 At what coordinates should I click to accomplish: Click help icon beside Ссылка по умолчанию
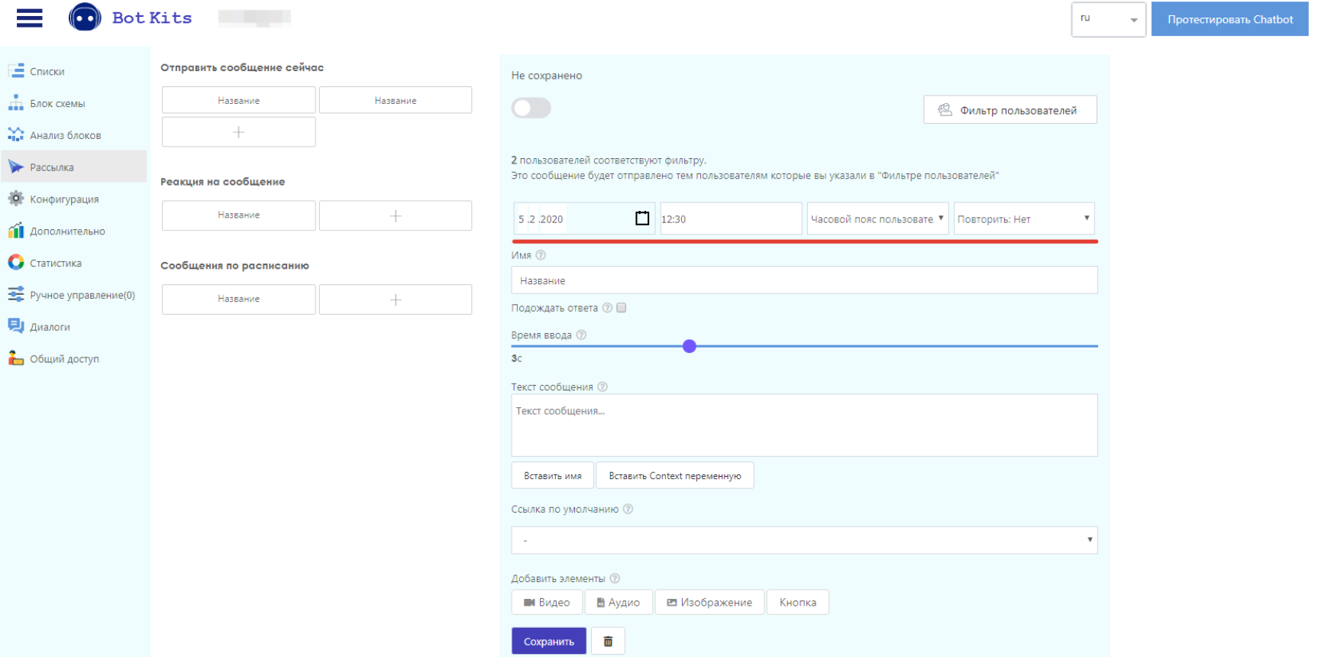pos(628,509)
